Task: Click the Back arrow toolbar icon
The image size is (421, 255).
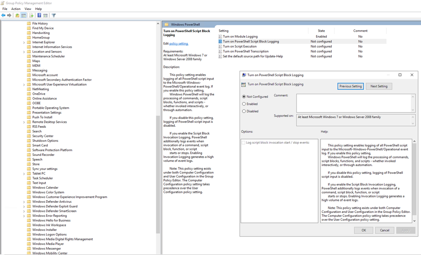Action: coord(3,15)
